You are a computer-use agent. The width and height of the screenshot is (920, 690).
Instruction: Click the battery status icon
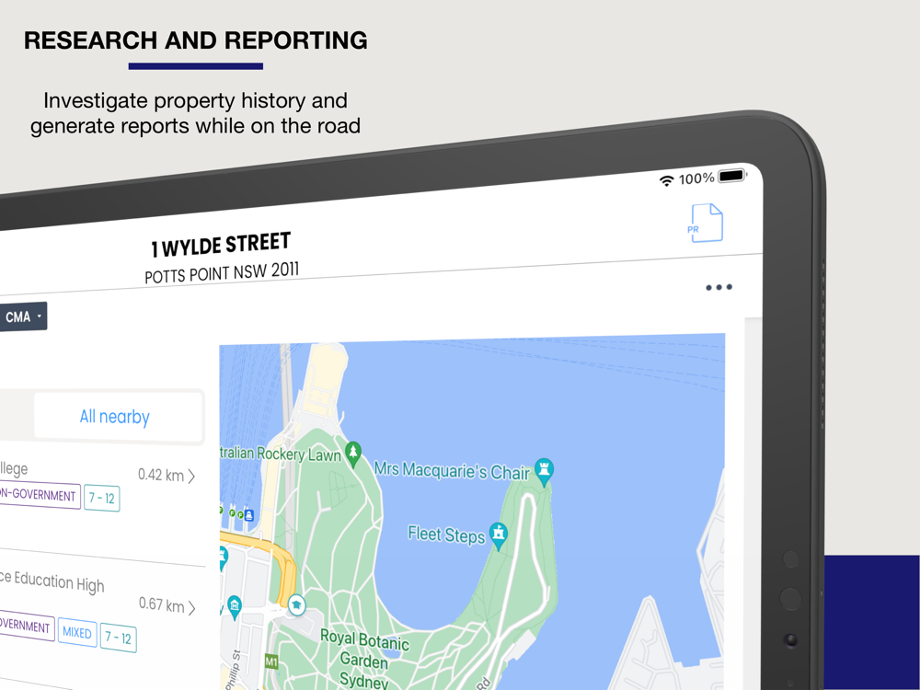coord(732,176)
